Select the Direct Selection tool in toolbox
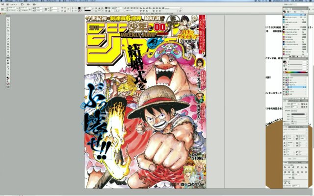This screenshot has width=314, height=196. click(x=8, y=23)
